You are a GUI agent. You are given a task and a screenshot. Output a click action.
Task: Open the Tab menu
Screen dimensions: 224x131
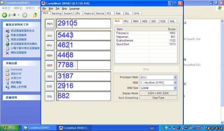coord(57,8)
